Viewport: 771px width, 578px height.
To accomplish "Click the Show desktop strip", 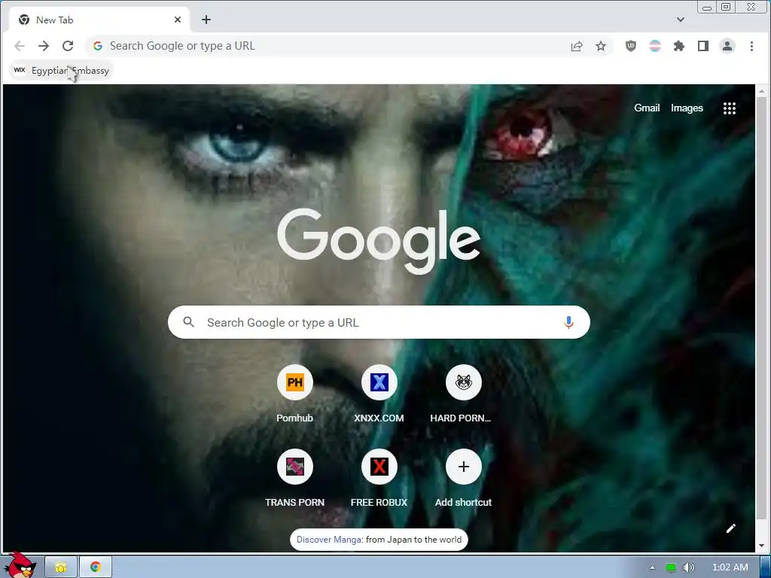I will click(765, 567).
